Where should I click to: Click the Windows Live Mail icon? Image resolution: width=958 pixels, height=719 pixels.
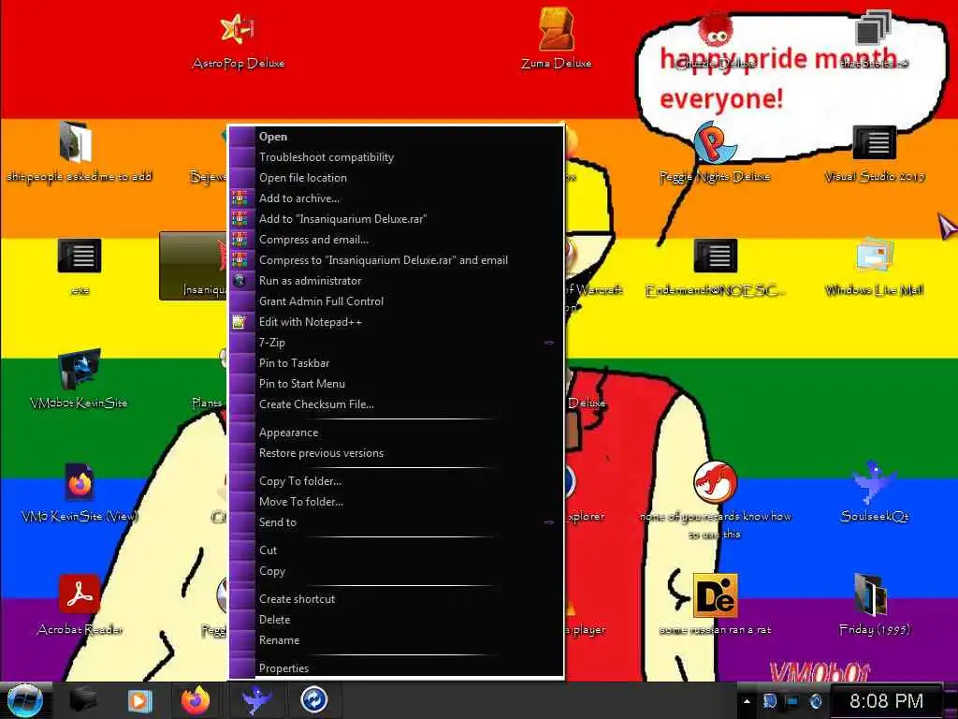(875, 267)
